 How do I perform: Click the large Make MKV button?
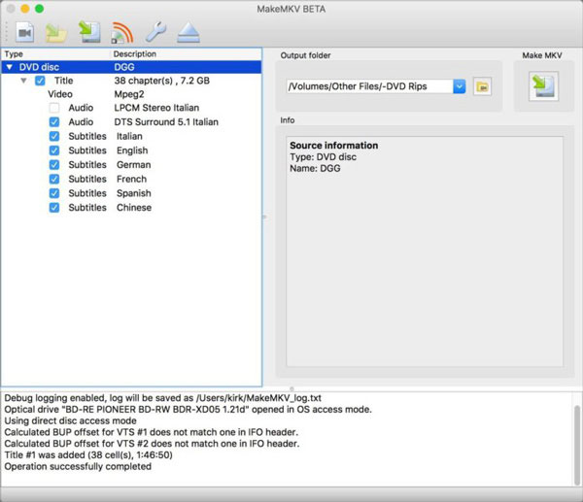click(543, 86)
